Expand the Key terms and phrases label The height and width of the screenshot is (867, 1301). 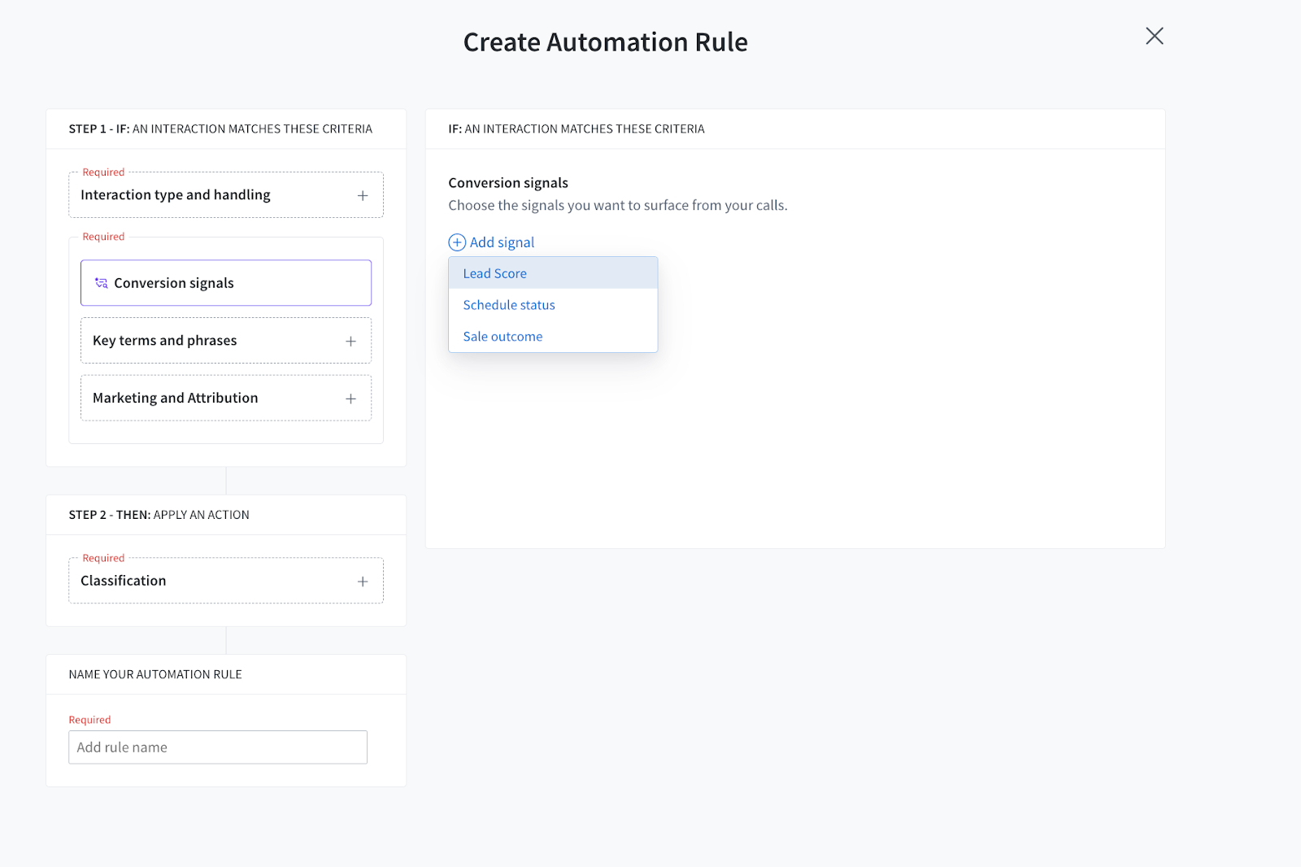point(165,341)
